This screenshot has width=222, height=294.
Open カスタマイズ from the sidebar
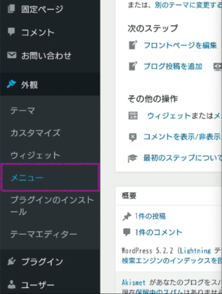pos(35,133)
